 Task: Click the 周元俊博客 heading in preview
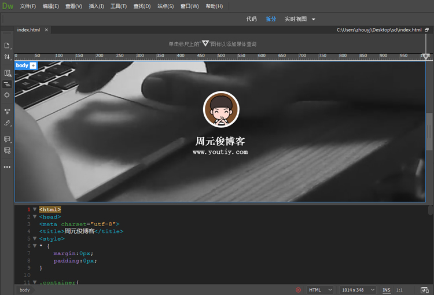pos(220,141)
